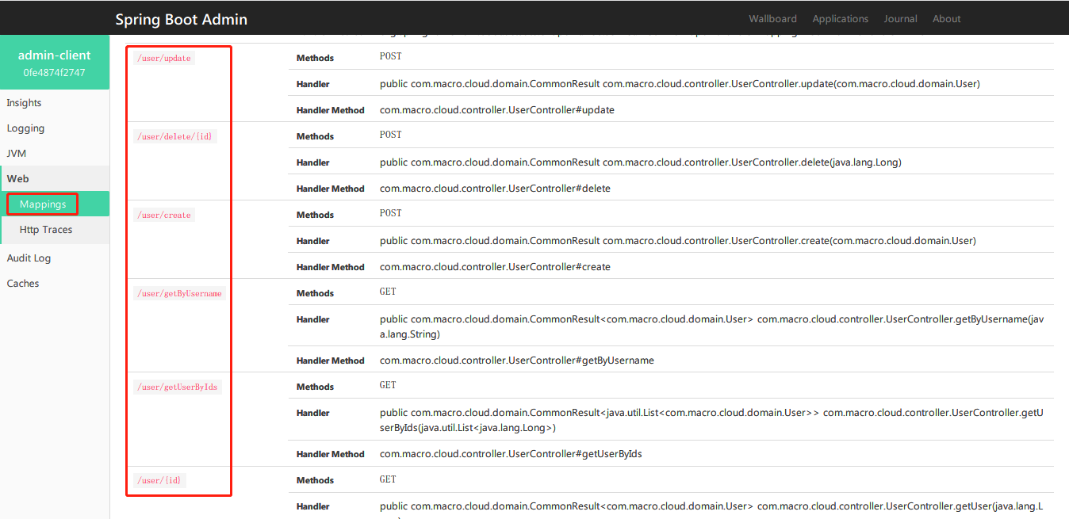
Task: Click handler signature UserController.delete(java.lang.Long)
Action: (x=641, y=162)
